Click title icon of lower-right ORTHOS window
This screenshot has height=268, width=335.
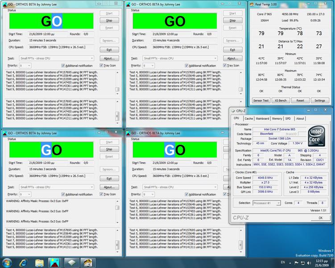point(128,133)
